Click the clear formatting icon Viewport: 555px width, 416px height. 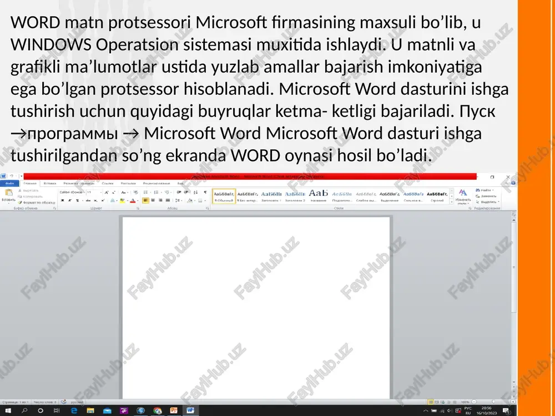click(135, 192)
